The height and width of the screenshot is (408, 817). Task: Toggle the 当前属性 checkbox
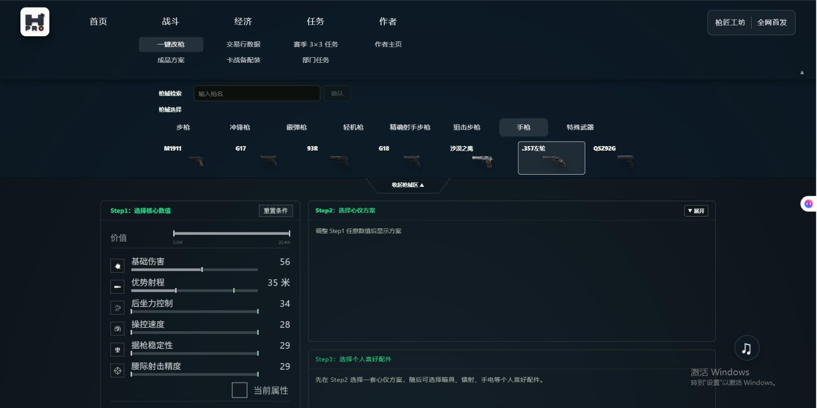pyautogui.click(x=239, y=390)
